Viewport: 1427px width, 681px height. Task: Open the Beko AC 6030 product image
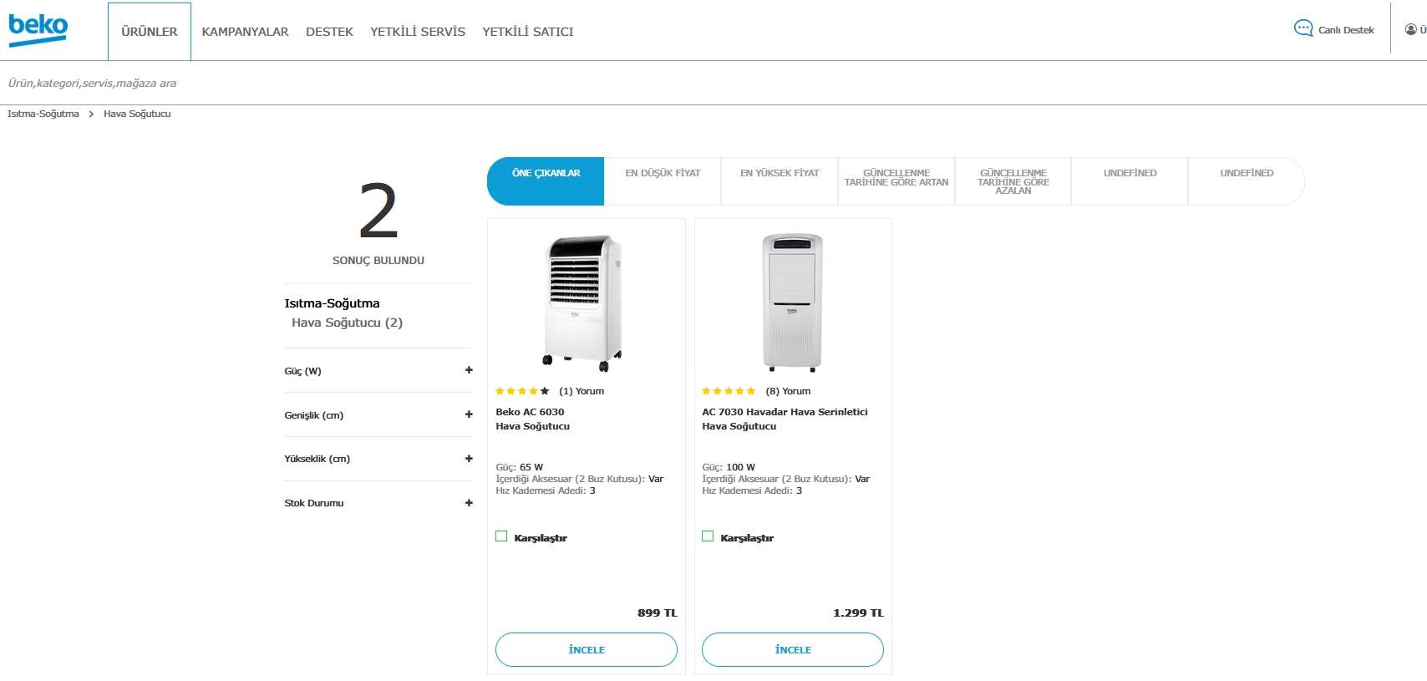(585, 302)
